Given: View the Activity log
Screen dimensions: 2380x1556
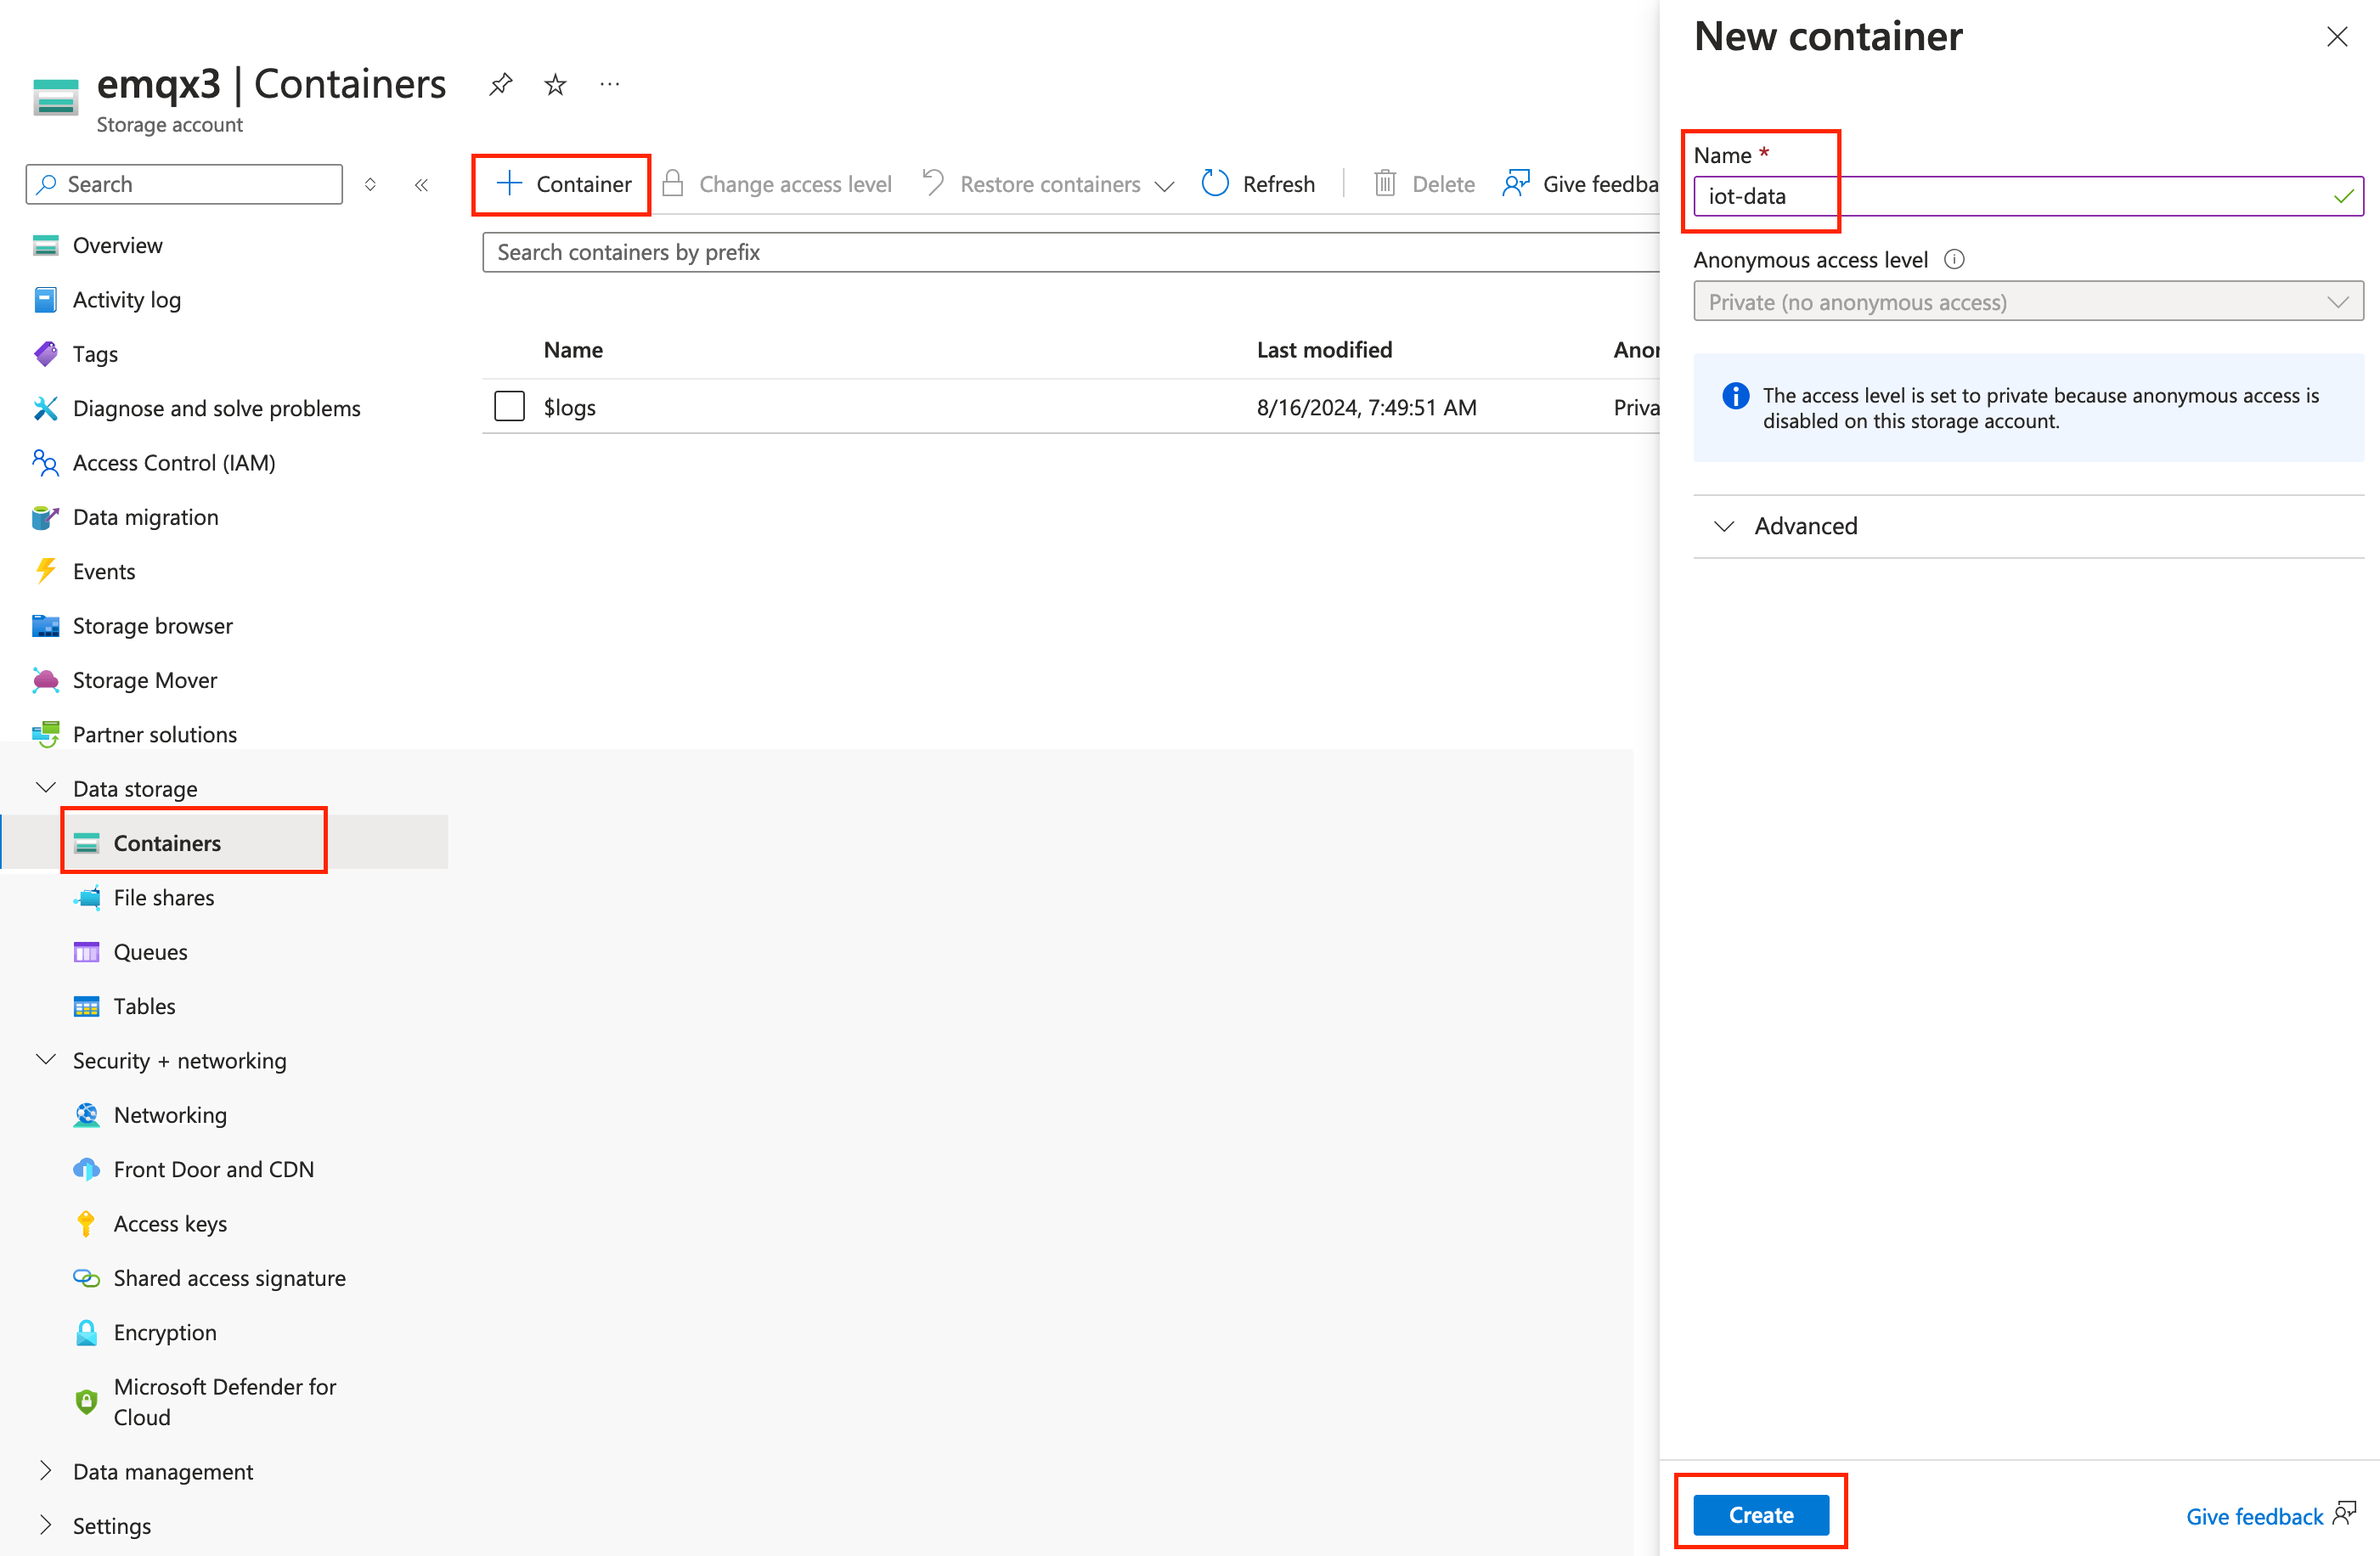Looking at the screenshot, I should click(x=127, y=299).
